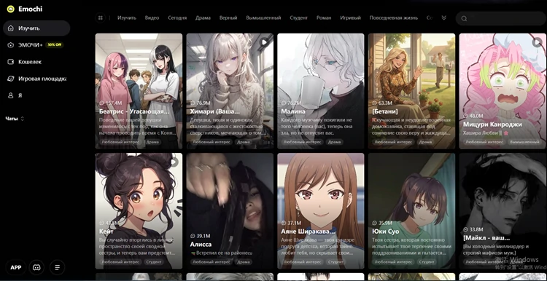This screenshot has height=281, width=547.
Task: Click the 37.1M chat count on Аяне
Action: 291,223
